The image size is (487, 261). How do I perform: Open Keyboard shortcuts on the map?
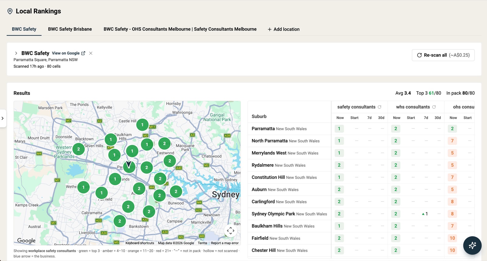pos(140,243)
